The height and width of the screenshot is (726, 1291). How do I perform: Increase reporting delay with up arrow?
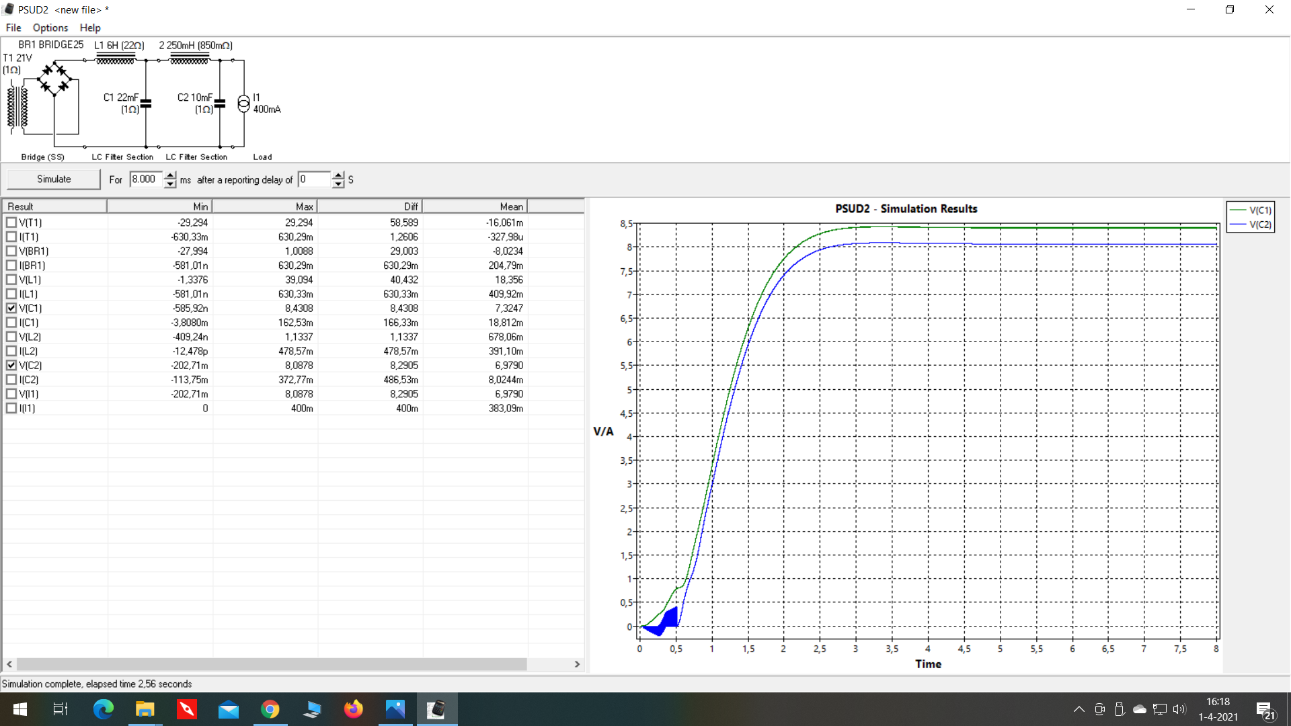click(338, 175)
